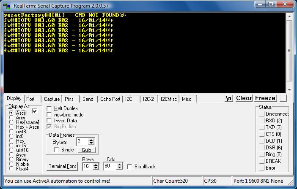This screenshot has width=297, height=189.
Task: Switch to the Send tab
Action: 88,99
